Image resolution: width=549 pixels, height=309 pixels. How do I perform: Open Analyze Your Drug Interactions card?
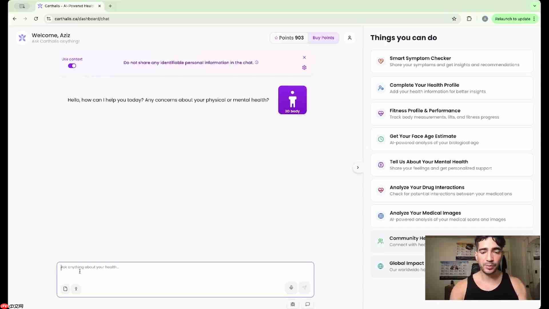pos(452,191)
